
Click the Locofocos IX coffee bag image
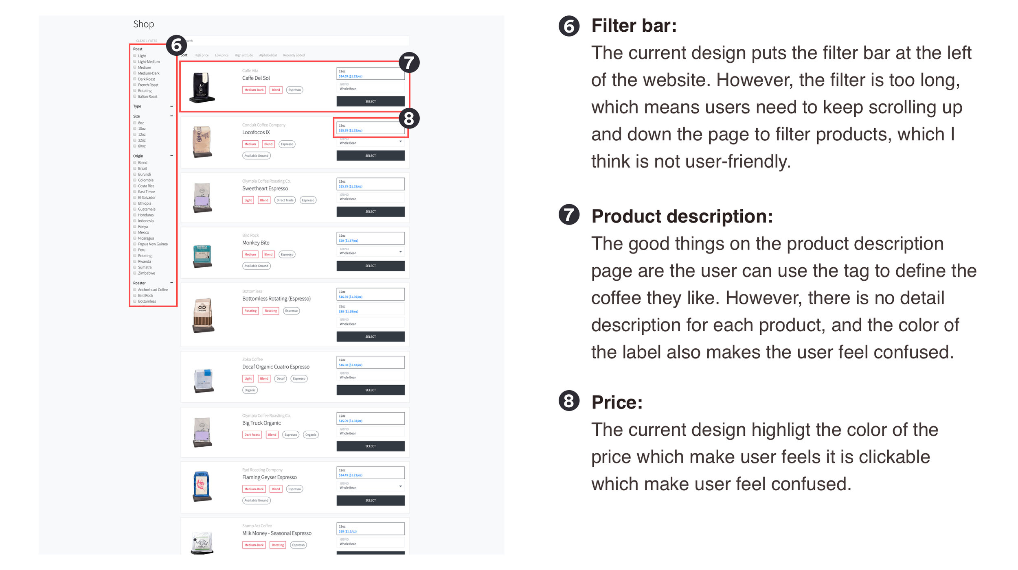[x=202, y=142]
